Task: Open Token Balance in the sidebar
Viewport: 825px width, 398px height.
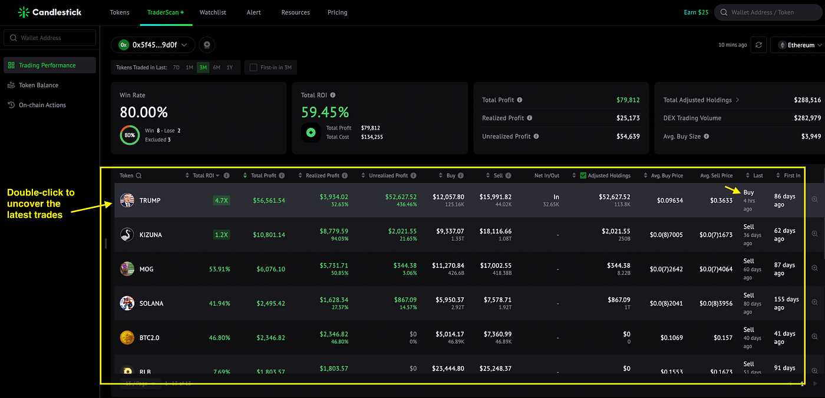Action: 38,85
